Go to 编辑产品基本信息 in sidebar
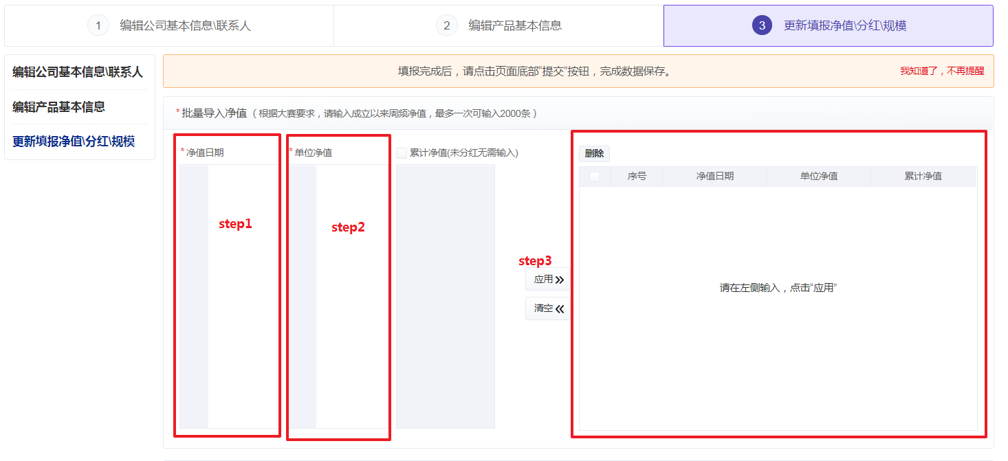Screen dimensions: 1008x461 pyautogui.click(x=59, y=107)
